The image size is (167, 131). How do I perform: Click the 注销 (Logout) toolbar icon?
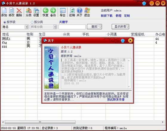(x=72, y=12)
